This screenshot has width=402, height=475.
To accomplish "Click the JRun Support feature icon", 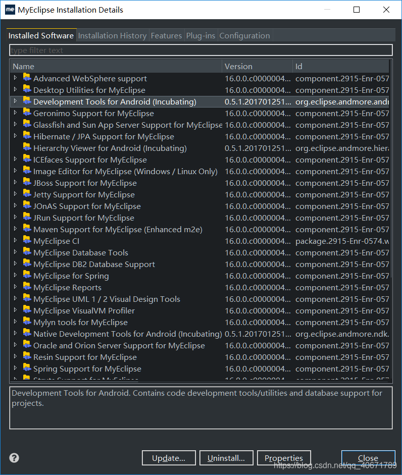I will tap(27, 217).
